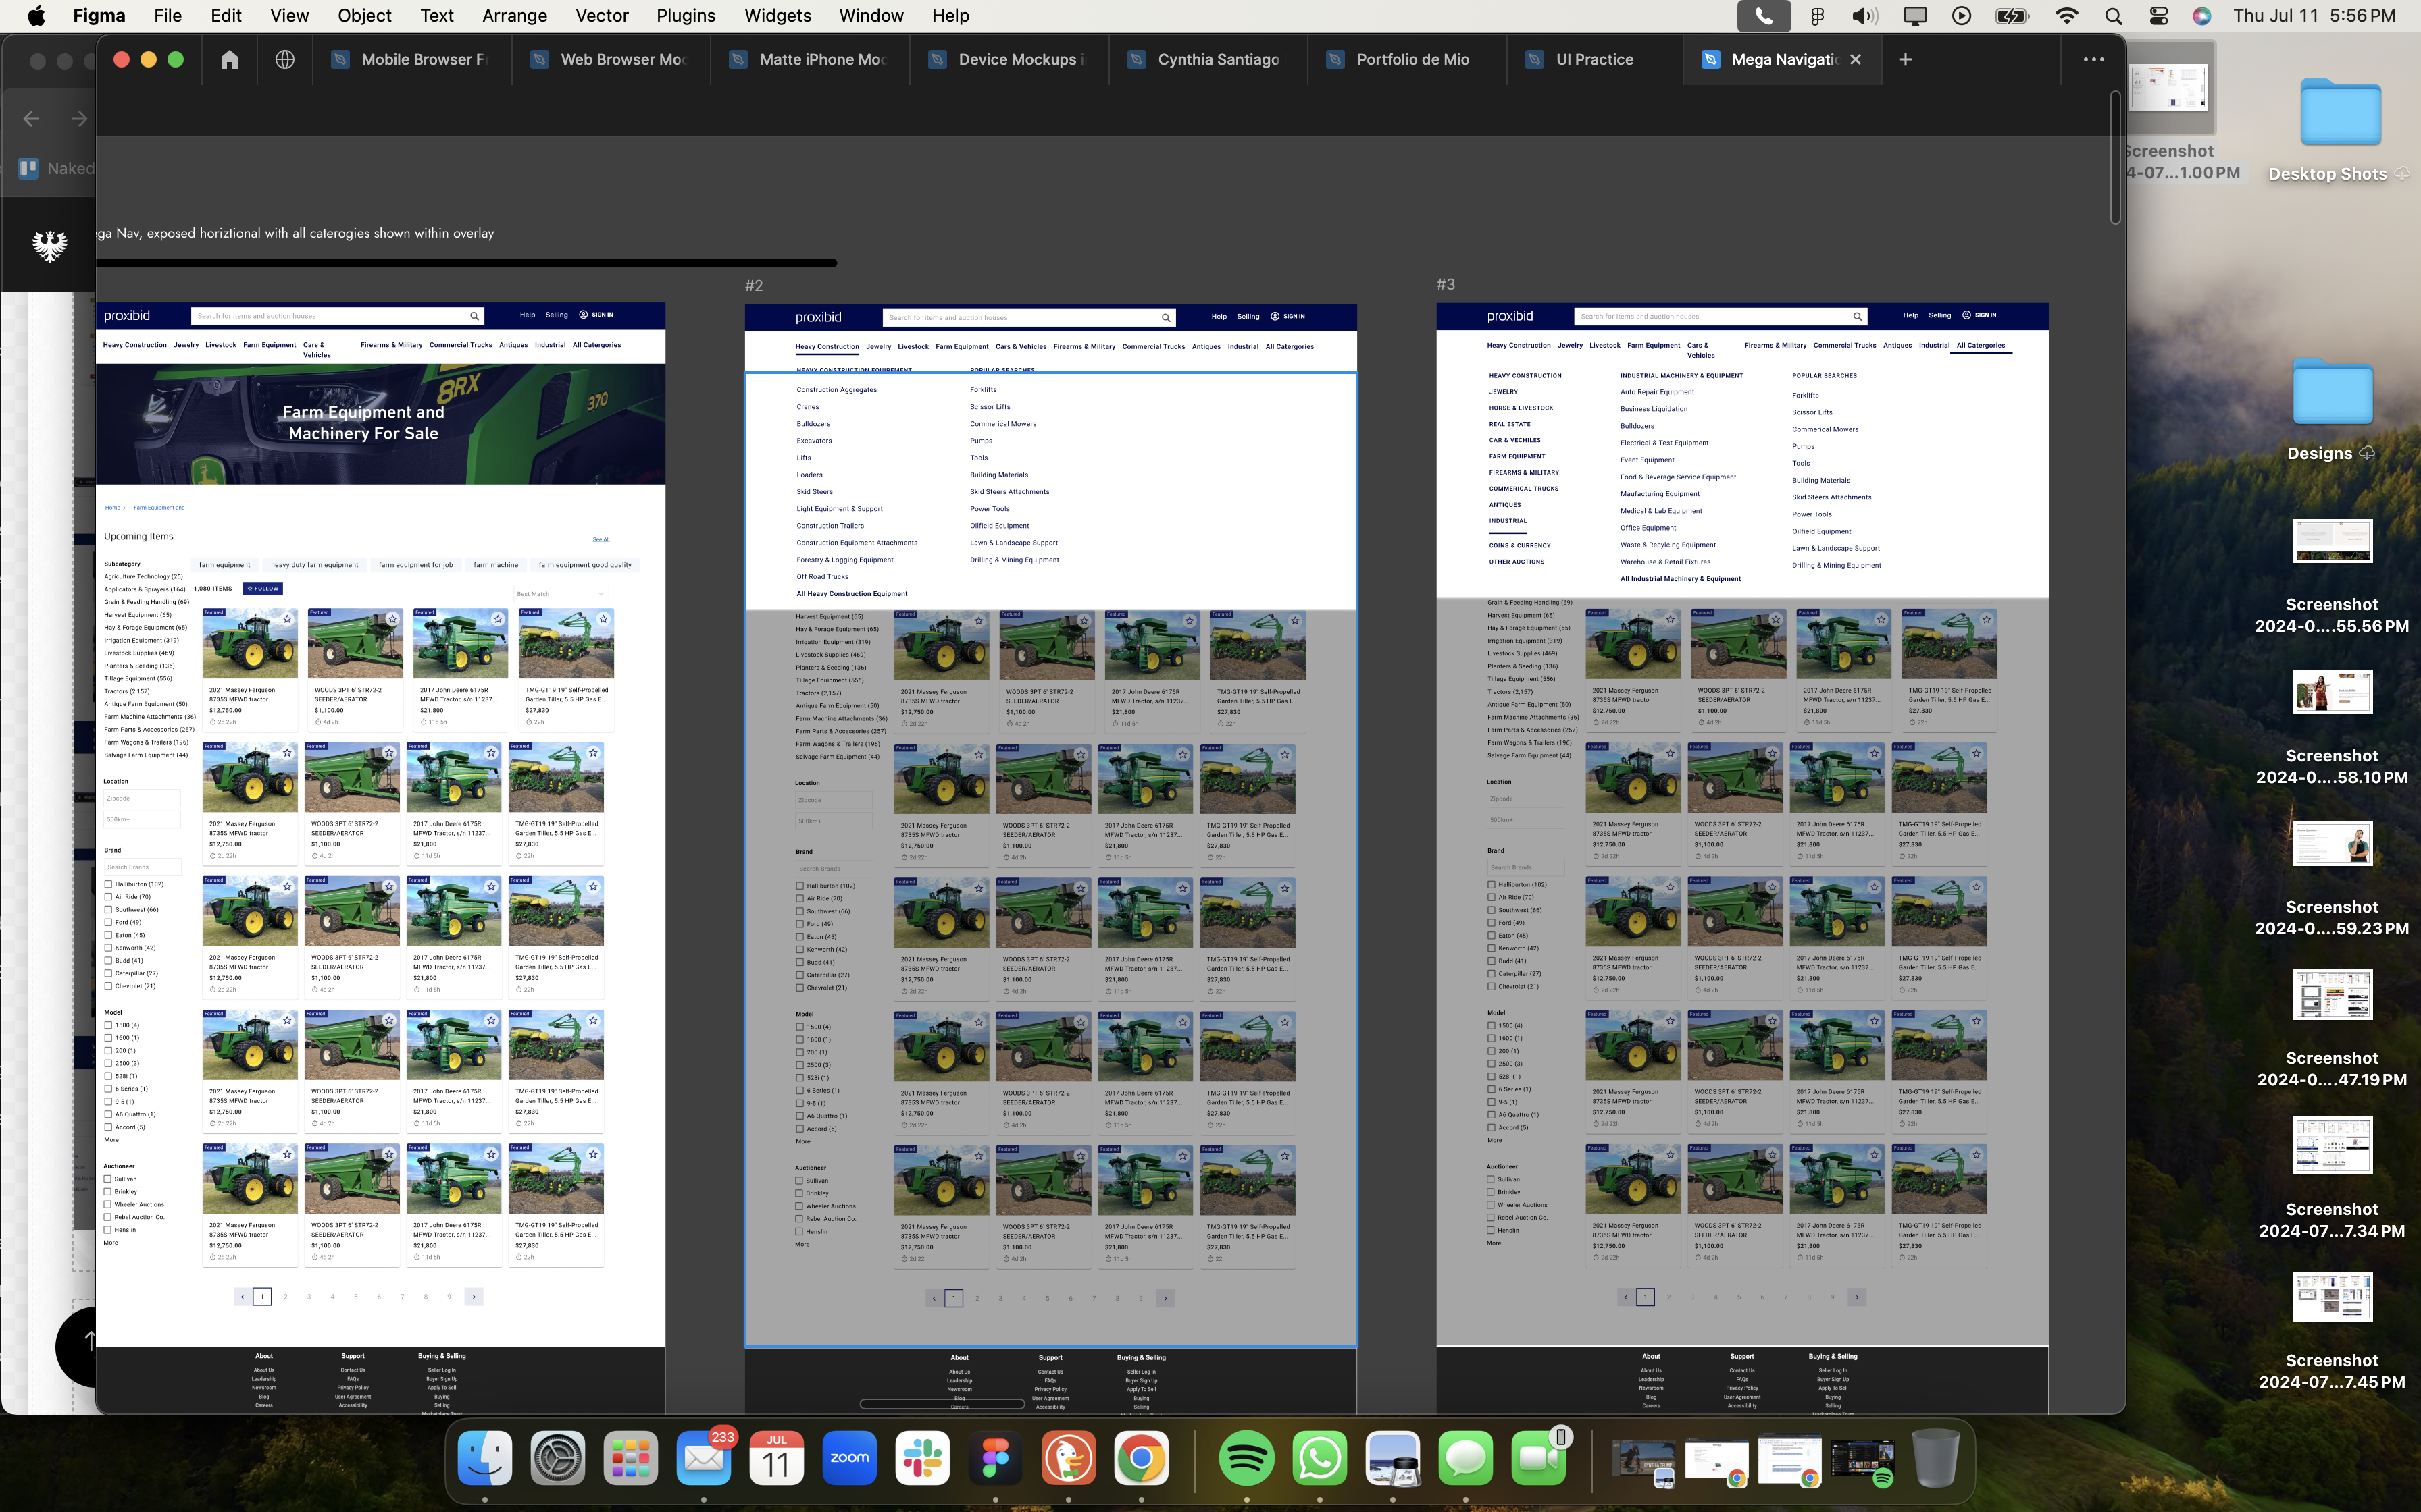Viewport: 2421px width, 1512px height.
Task: Click the FOLLOW button in first mockup
Action: tap(263, 589)
